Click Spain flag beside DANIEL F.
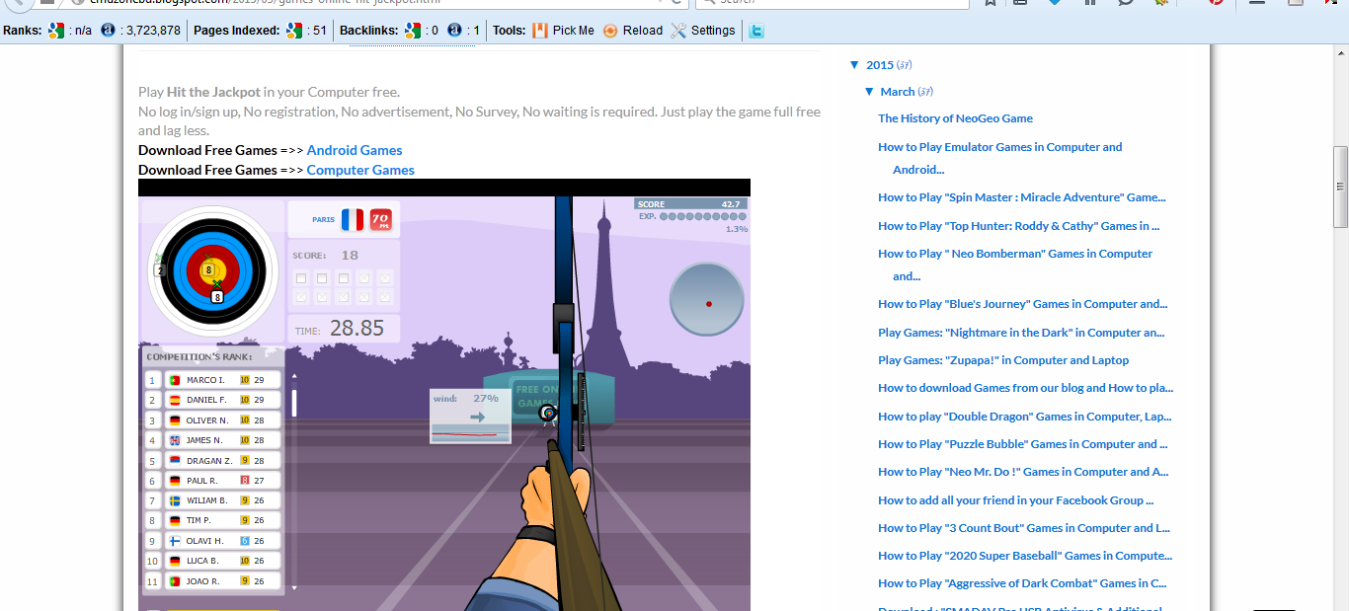 [x=175, y=400]
